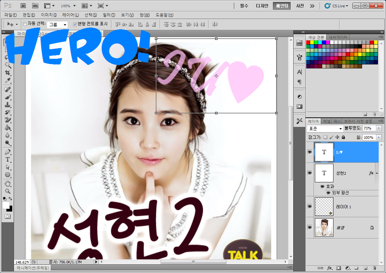
Task: Select the Polygon shape tool
Action: pos(8,175)
